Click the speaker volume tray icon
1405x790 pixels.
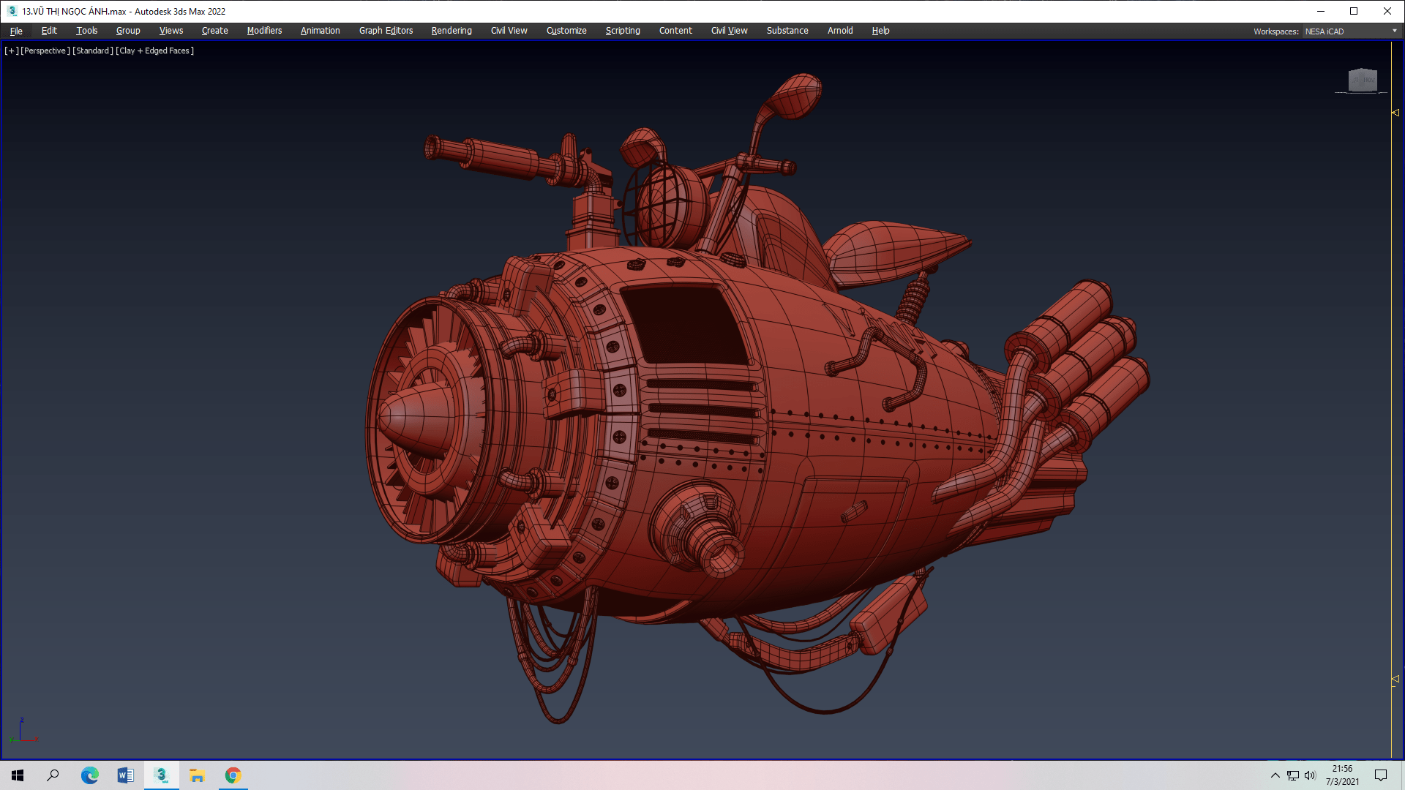coord(1310,775)
